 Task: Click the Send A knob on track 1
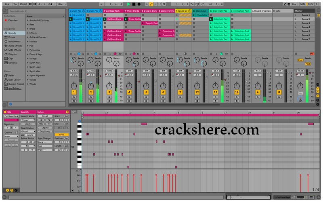pyautogui.click(x=73, y=60)
